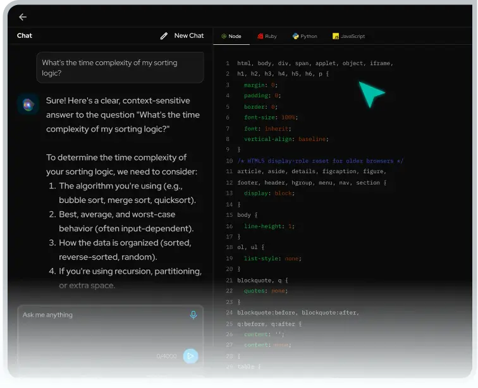Viewport: 478px width, 388px height.
Task: Click the red Ruby gem icon
Action: tap(260, 36)
